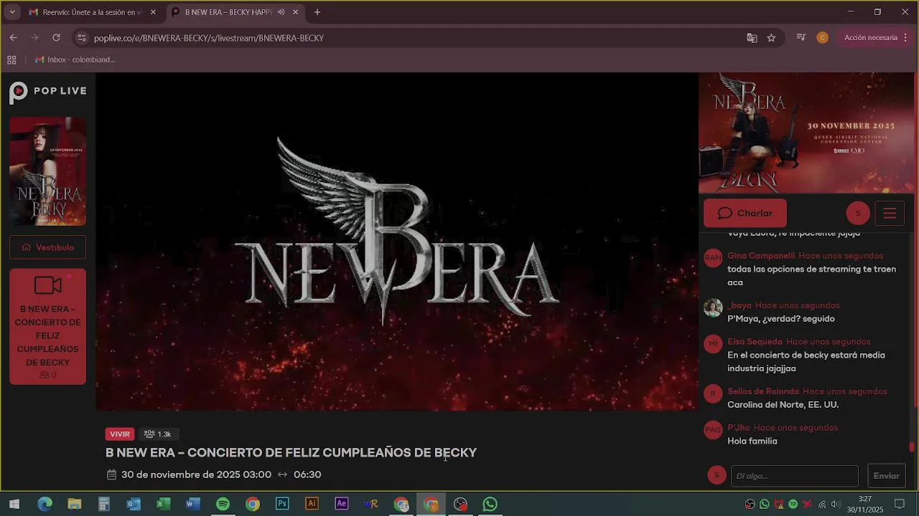The image size is (919, 516).
Task: Open Excel from the taskbar
Action: click(x=163, y=505)
